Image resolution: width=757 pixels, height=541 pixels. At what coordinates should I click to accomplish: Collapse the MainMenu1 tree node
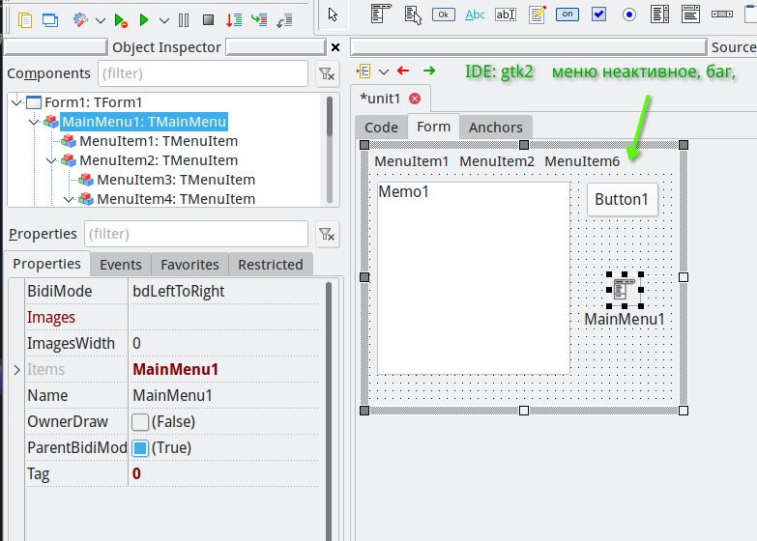(x=35, y=122)
